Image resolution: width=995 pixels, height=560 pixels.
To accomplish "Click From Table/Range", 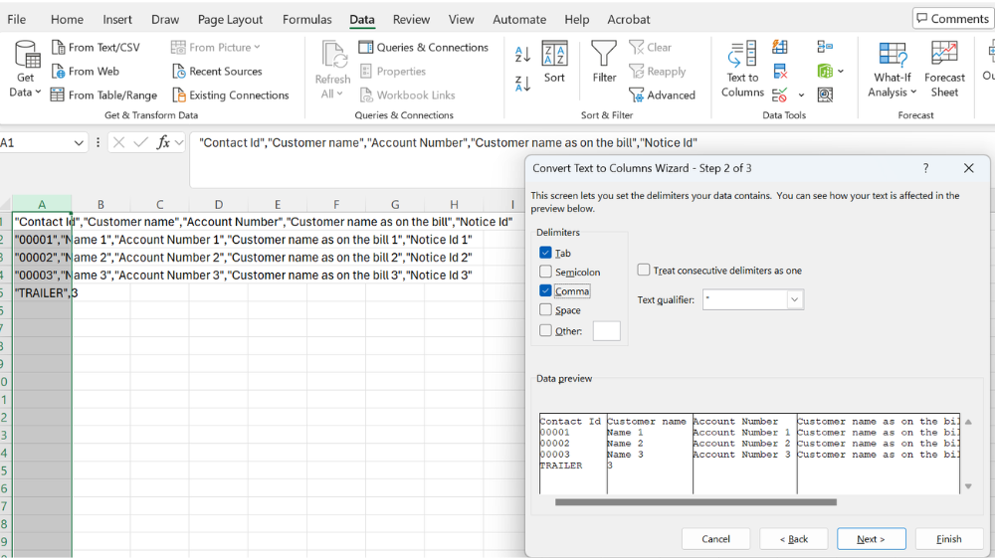I will pos(104,95).
